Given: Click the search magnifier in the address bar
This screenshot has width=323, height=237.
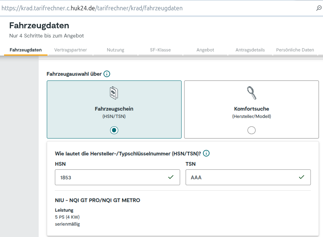Looking at the screenshot, I should (319, 8).
